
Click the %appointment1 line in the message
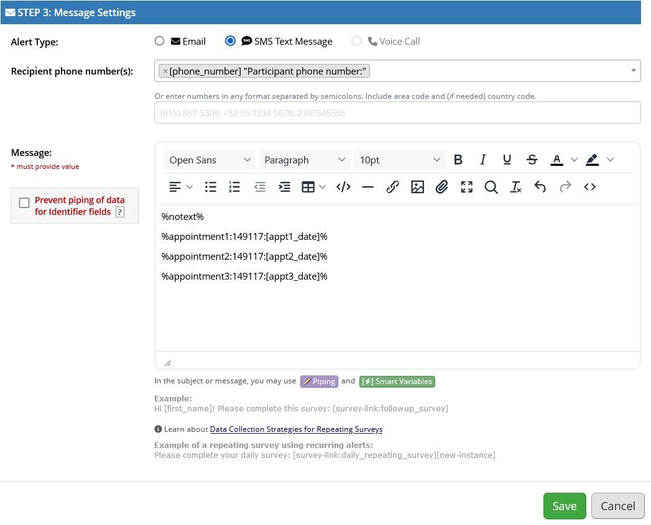coord(244,237)
